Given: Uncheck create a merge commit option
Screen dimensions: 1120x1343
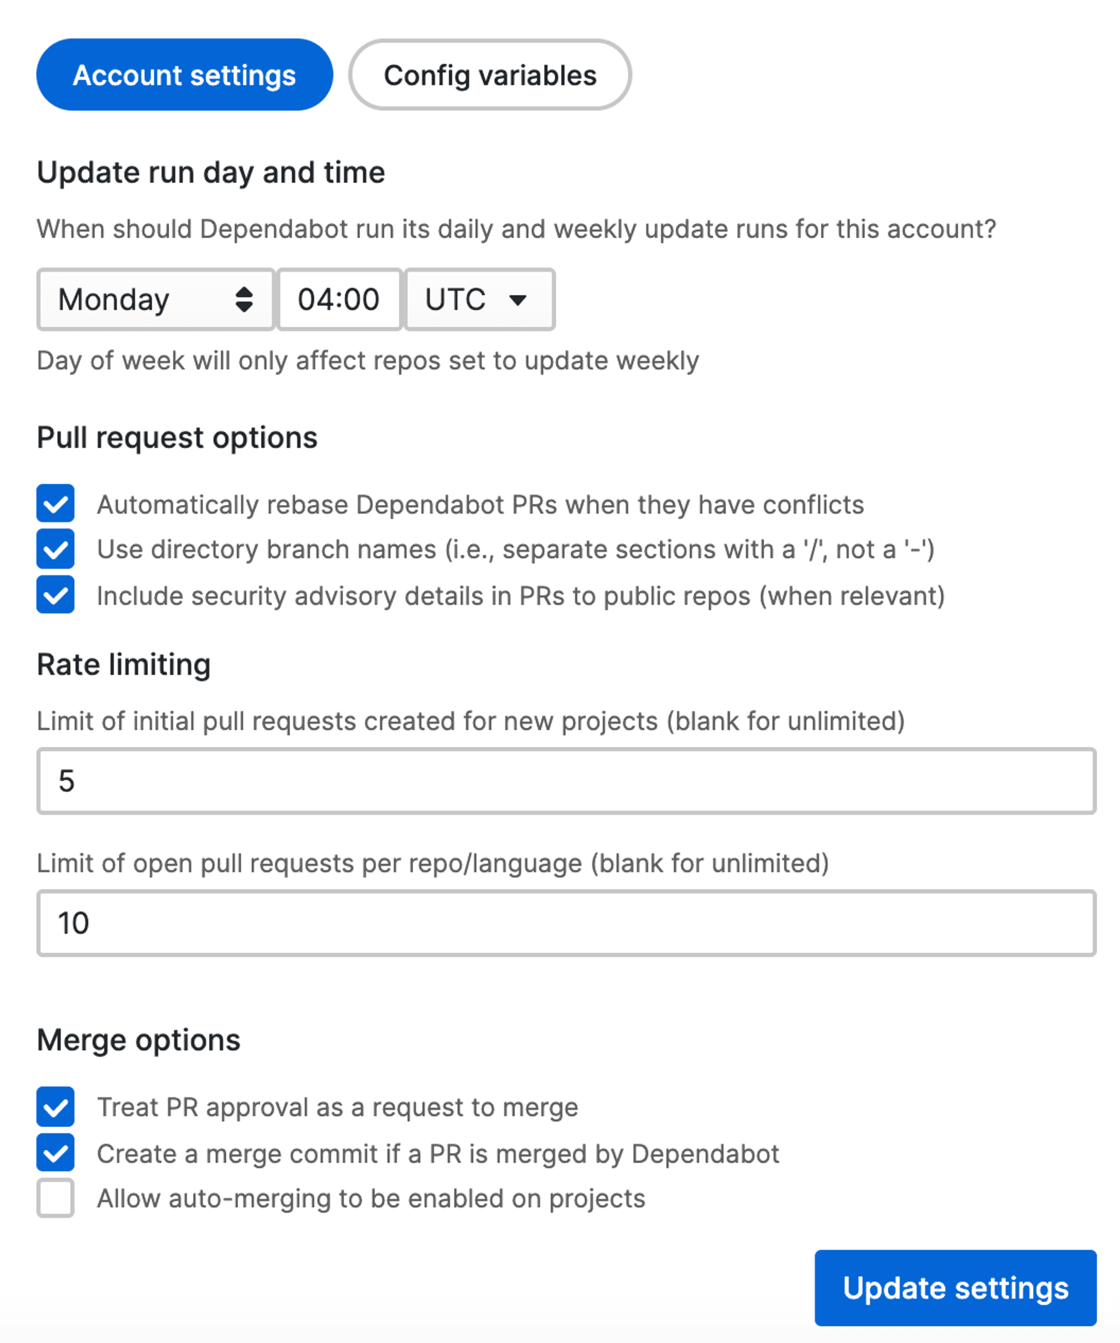Looking at the screenshot, I should pos(55,1154).
